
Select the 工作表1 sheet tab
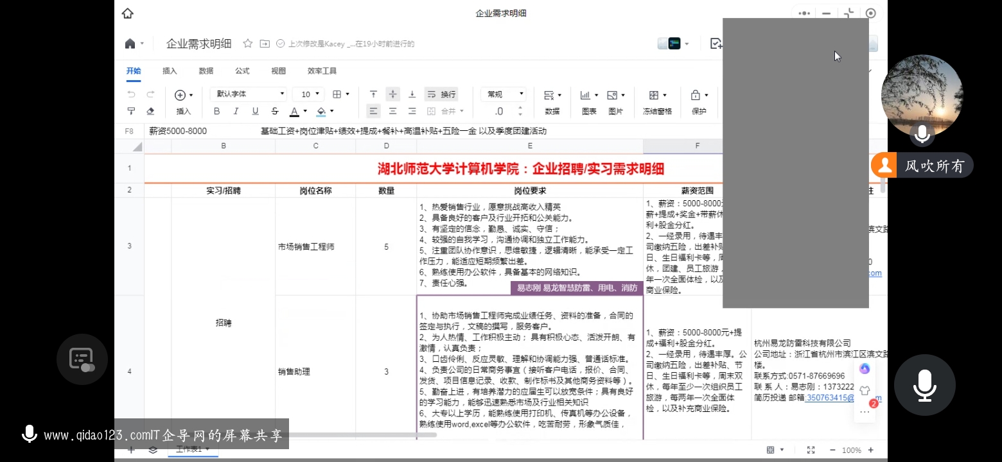click(x=189, y=449)
